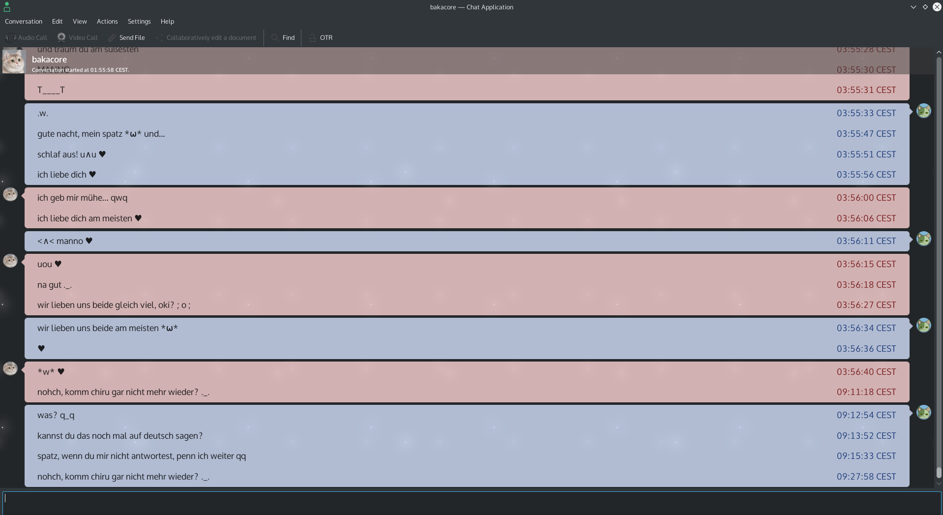The width and height of the screenshot is (943, 515).
Task: Click message 'wir lieben uns beide gleich viel'
Action: (x=114, y=305)
